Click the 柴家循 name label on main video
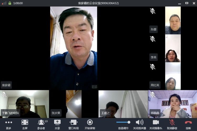The image size is (197, 131). point(7,85)
